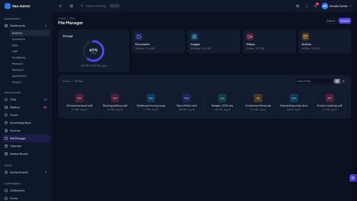Expand the Authentication submenu
The image size is (357, 201).
(26, 172)
